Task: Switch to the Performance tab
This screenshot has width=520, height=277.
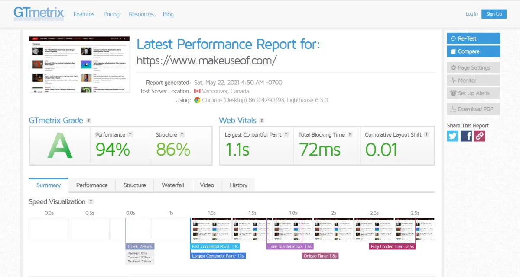Action: [x=92, y=185]
